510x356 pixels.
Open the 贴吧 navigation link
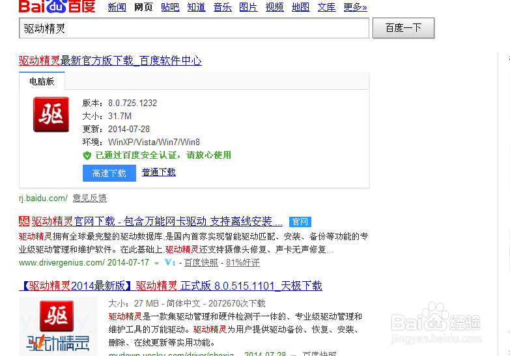pyautogui.click(x=170, y=7)
